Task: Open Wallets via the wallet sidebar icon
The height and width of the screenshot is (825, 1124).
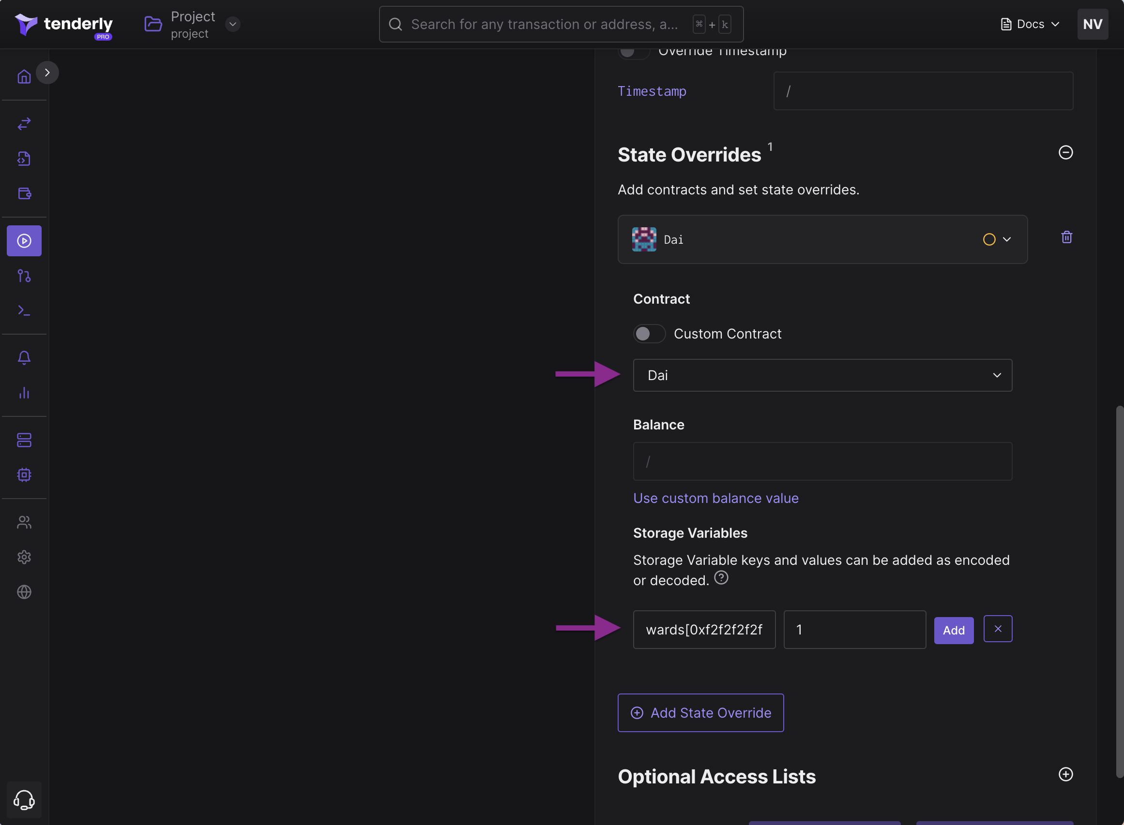Action: point(24,193)
